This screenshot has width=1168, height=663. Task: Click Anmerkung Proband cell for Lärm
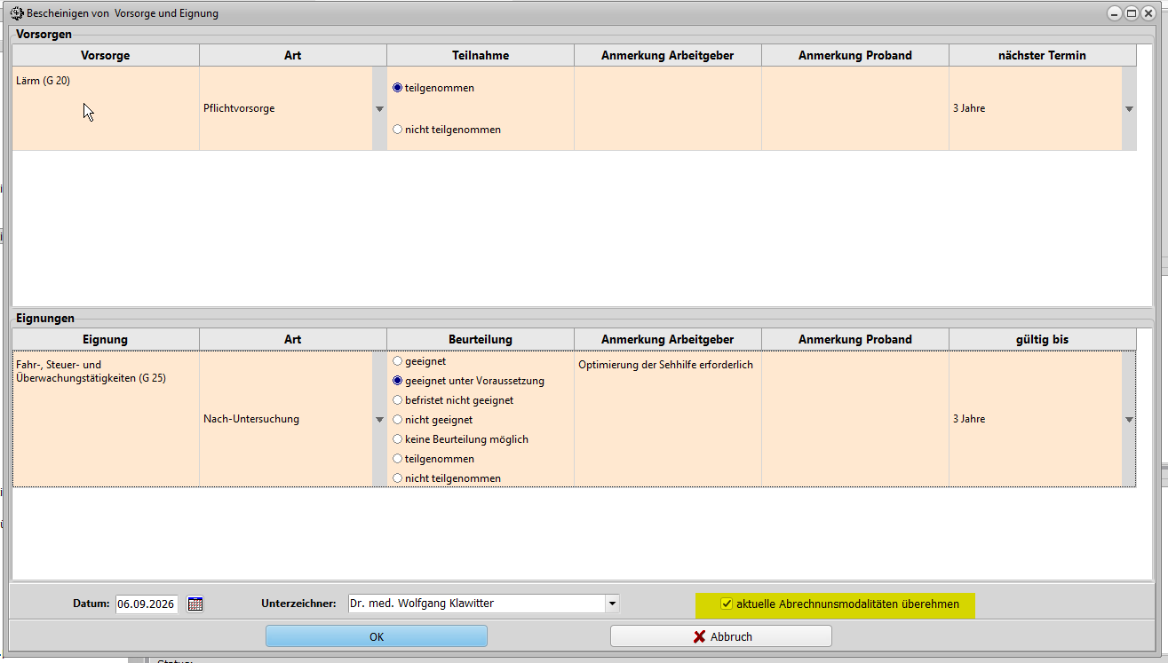(x=855, y=108)
